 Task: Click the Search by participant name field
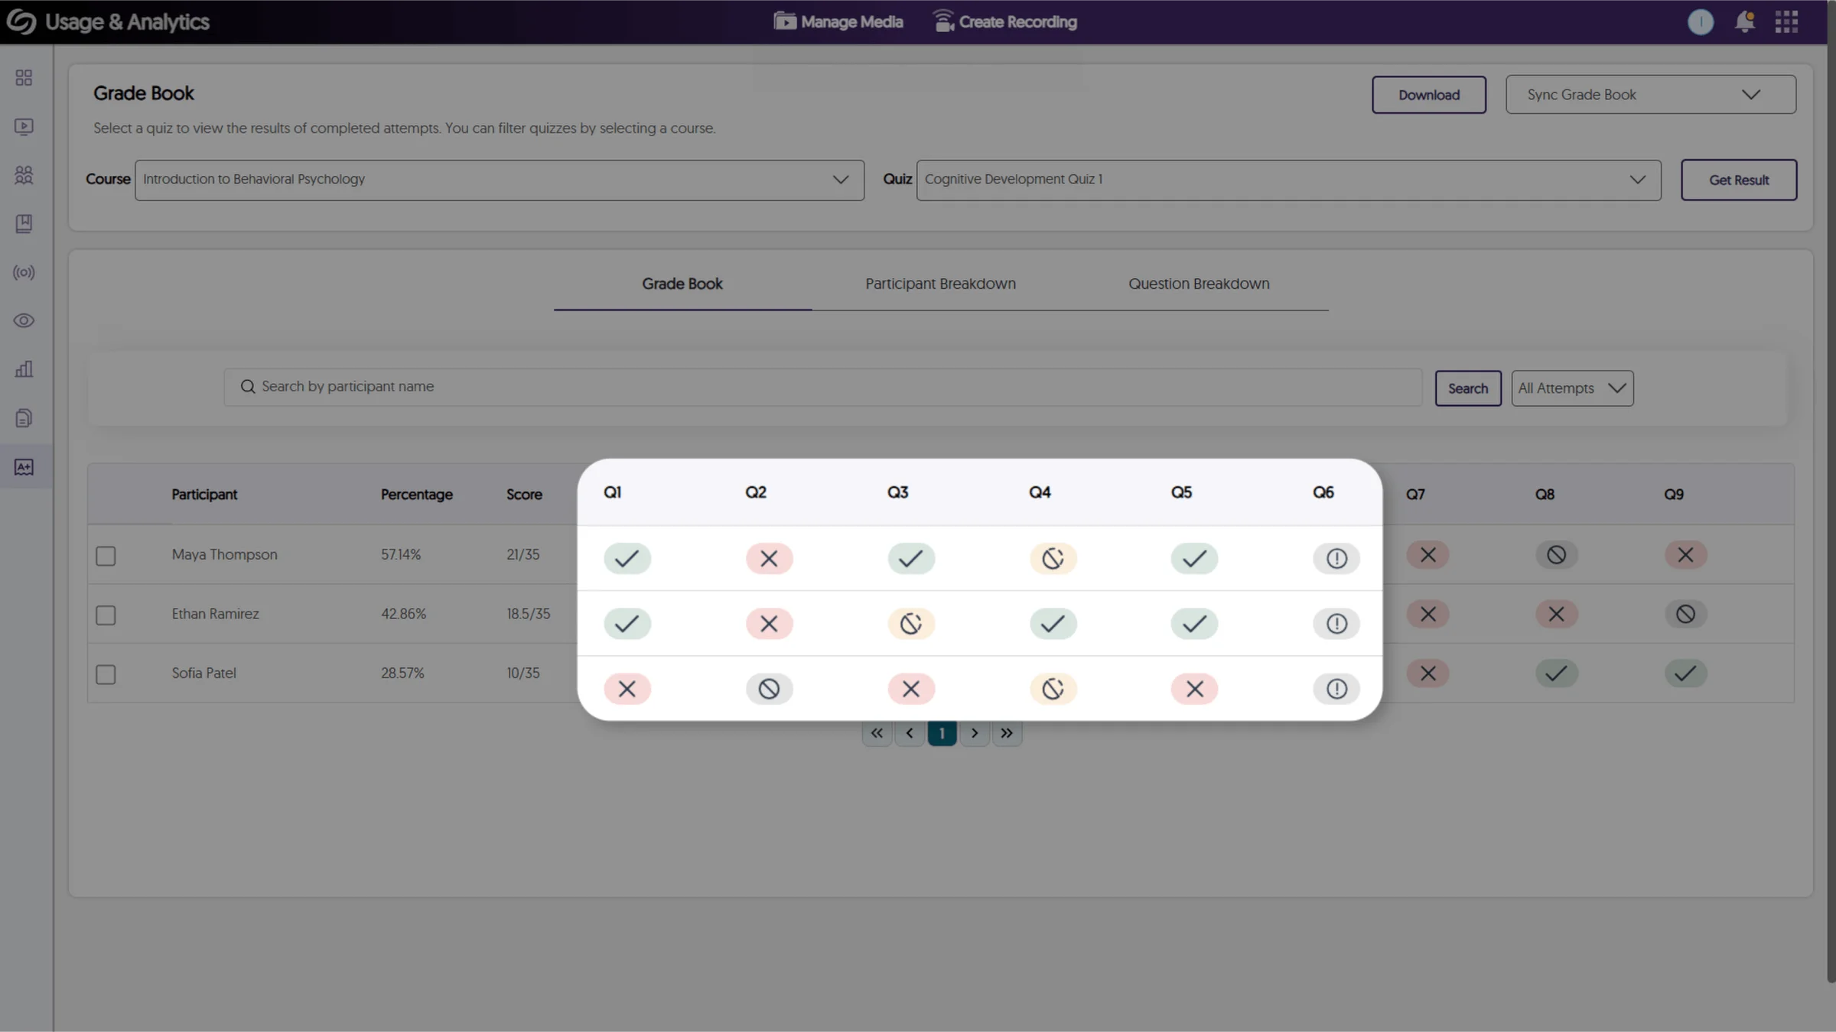point(822,387)
